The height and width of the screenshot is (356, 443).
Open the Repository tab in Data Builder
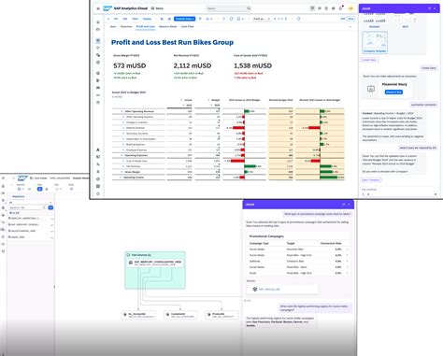[18, 196]
